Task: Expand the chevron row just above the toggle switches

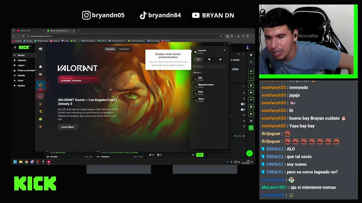Action: pos(244,98)
